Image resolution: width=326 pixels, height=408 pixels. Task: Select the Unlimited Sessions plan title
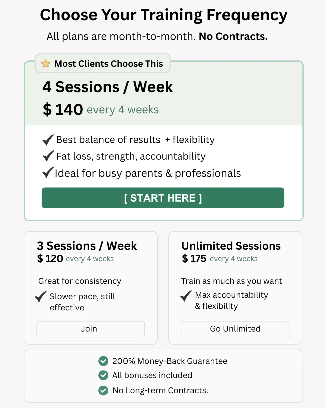pos(231,246)
